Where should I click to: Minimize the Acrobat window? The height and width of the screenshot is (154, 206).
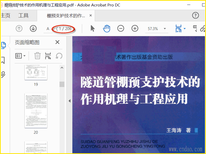coord(189,5)
